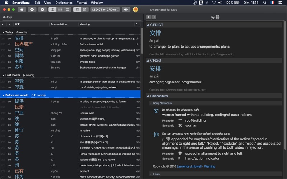Open the View menu

click(x=48, y=3)
